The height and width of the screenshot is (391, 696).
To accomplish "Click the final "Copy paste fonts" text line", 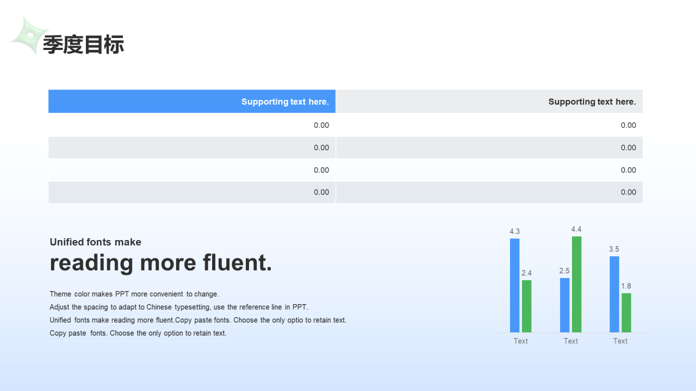I will coord(138,333).
